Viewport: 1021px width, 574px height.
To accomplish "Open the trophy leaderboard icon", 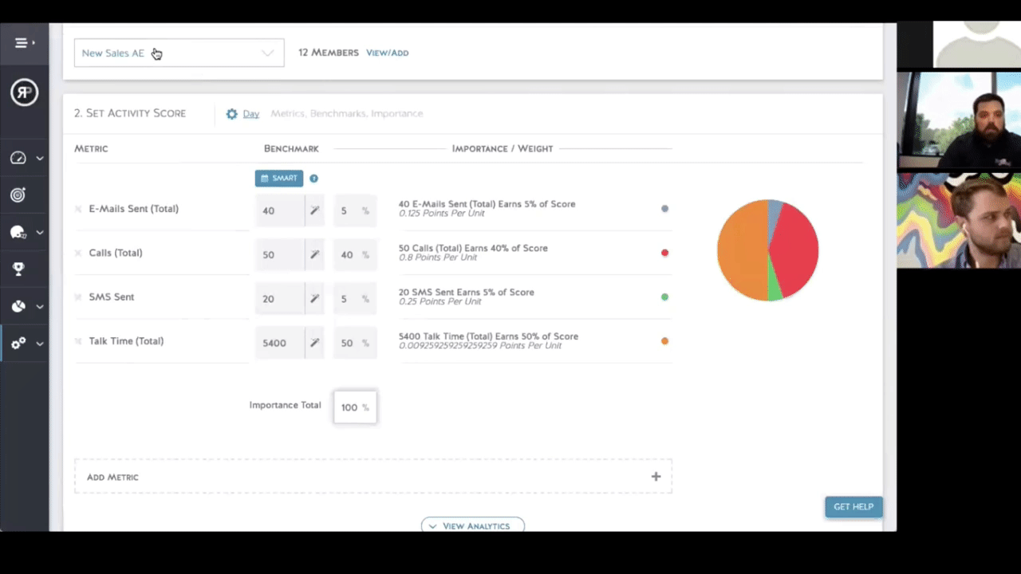I will 18,269.
